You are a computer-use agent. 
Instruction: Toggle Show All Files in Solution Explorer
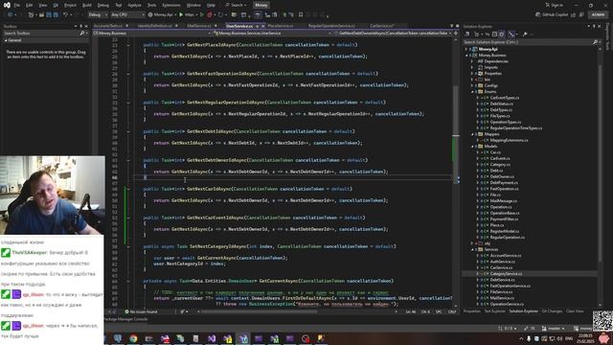tap(502, 34)
